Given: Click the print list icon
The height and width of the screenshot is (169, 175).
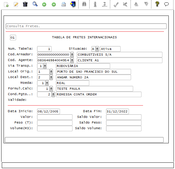Looking at the screenshot, I should (x=64, y=4).
